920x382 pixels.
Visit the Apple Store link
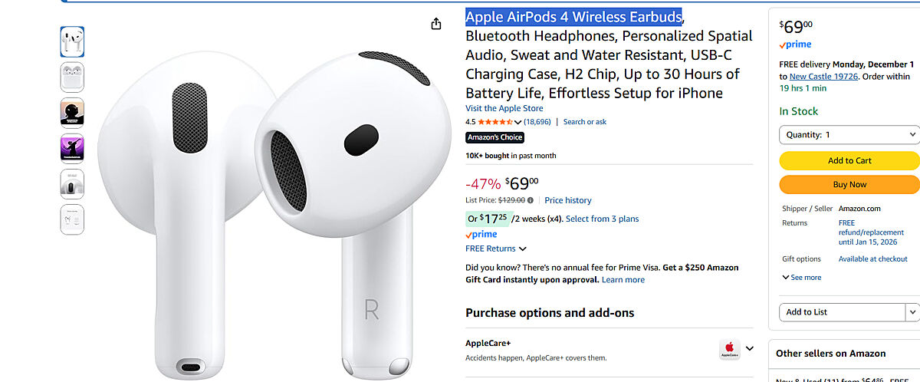[x=504, y=108]
